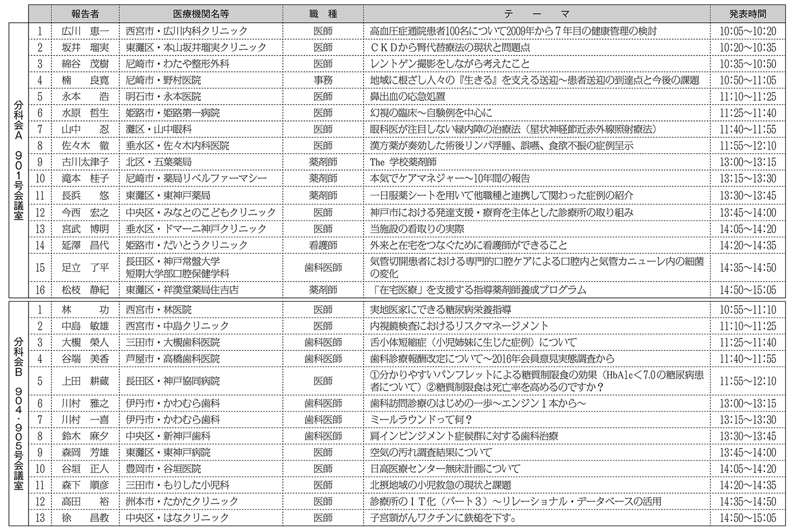Select 中央区・みなとのこどもクリニック cell

[x=200, y=212]
